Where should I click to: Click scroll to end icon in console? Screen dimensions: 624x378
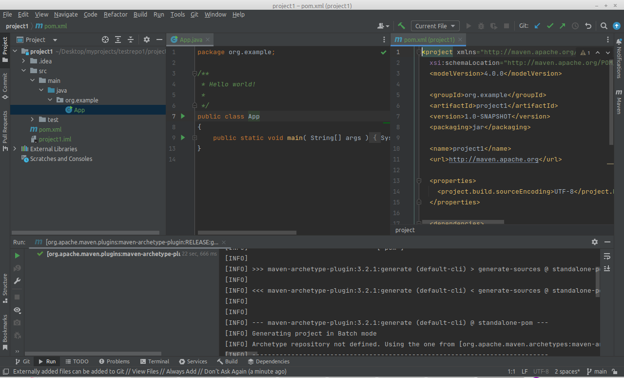tap(607, 269)
